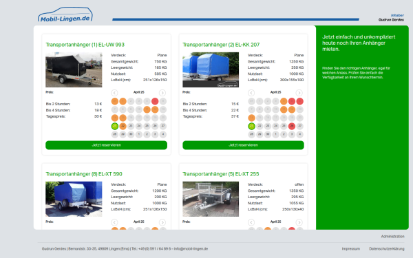Select day 27 in EL-UW 993 calendar
Viewport: 413px width, 258px height.
tap(163, 126)
